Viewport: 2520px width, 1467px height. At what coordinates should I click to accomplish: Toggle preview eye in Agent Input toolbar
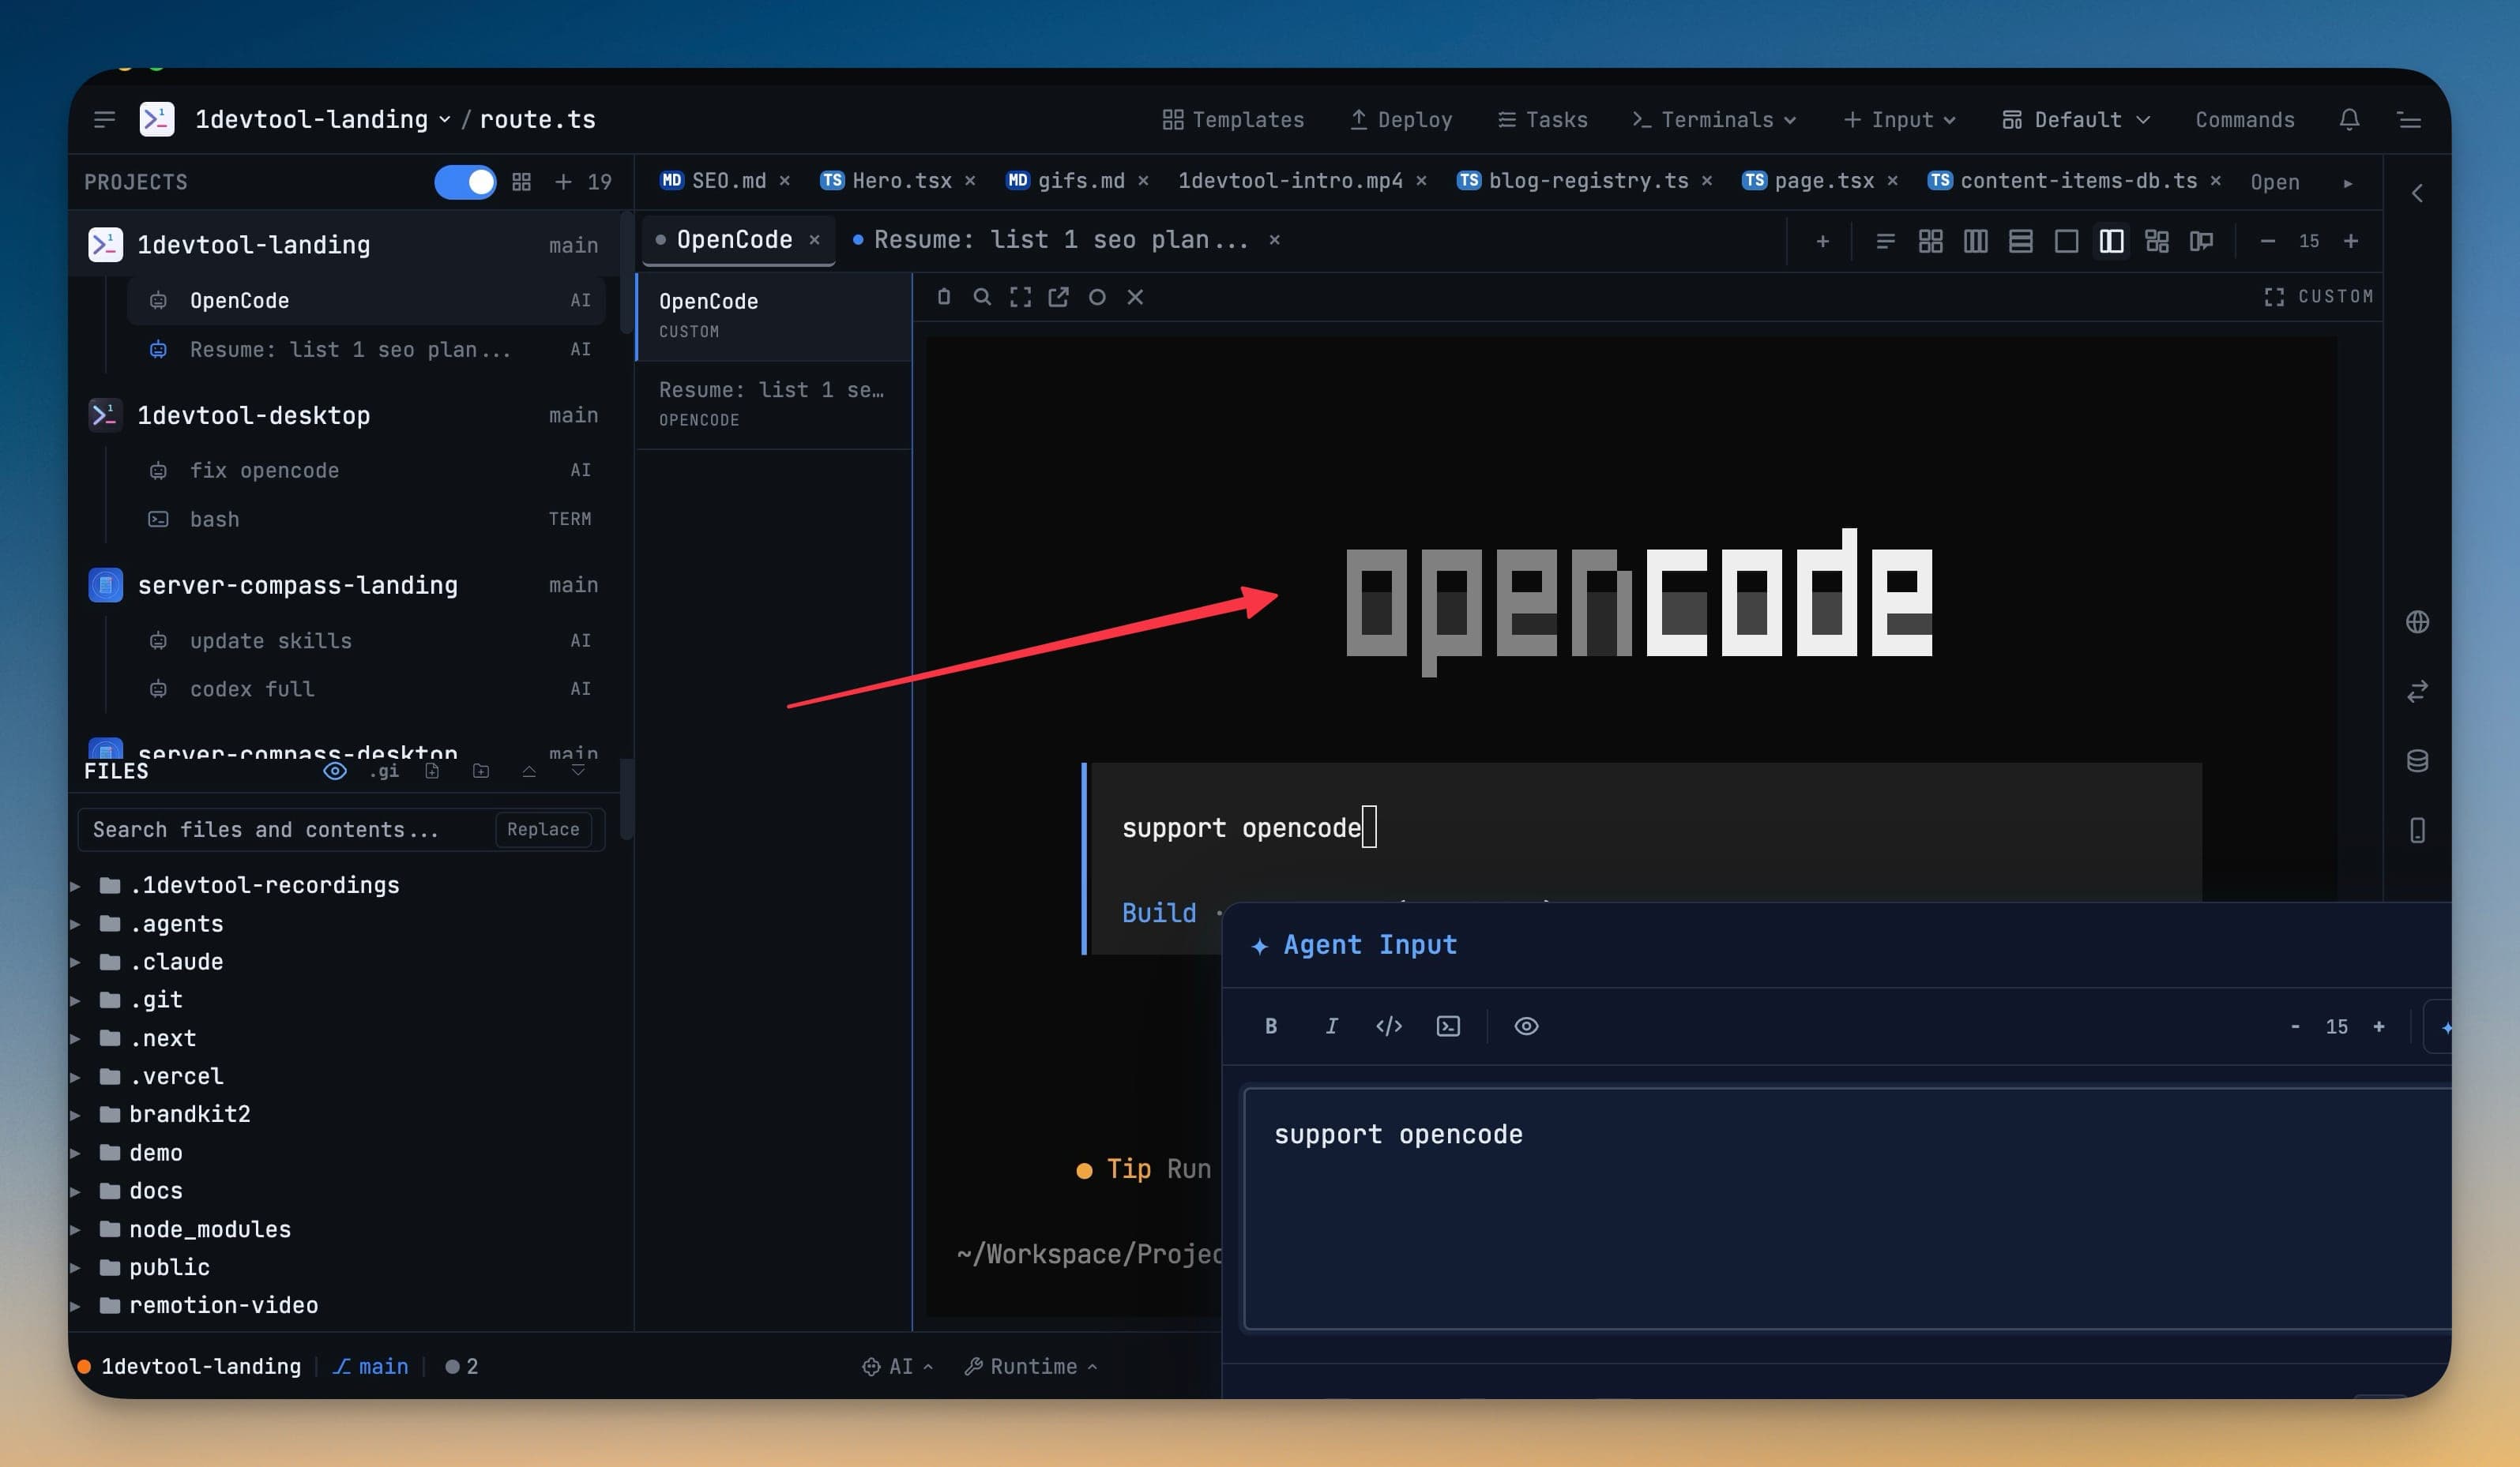click(x=1526, y=1026)
